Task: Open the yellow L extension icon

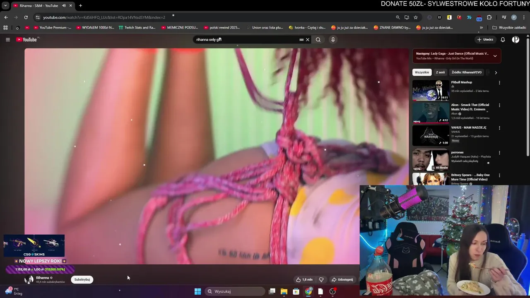Action: pyautogui.click(x=449, y=17)
